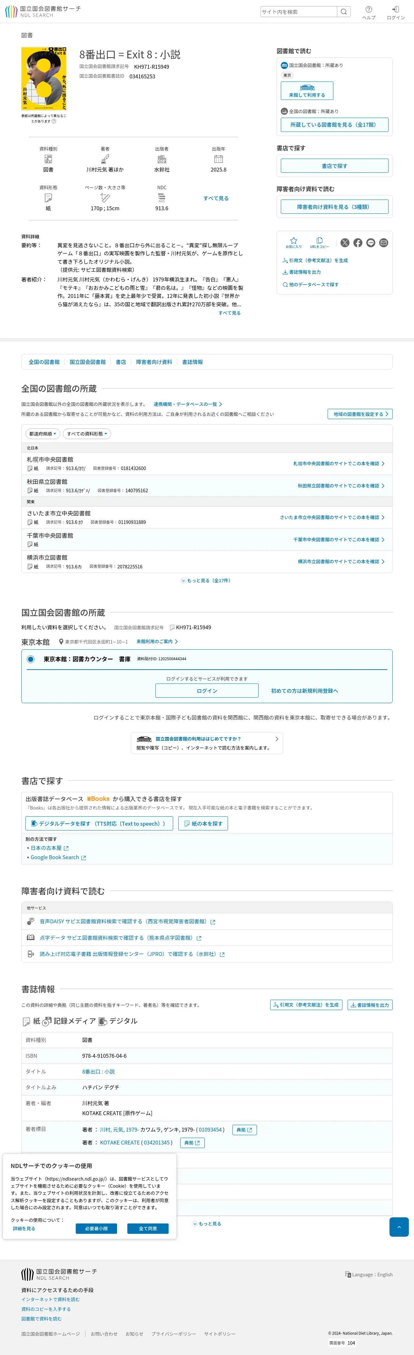
Task: Click the 書店で探す button
Action: click(335, 166)
